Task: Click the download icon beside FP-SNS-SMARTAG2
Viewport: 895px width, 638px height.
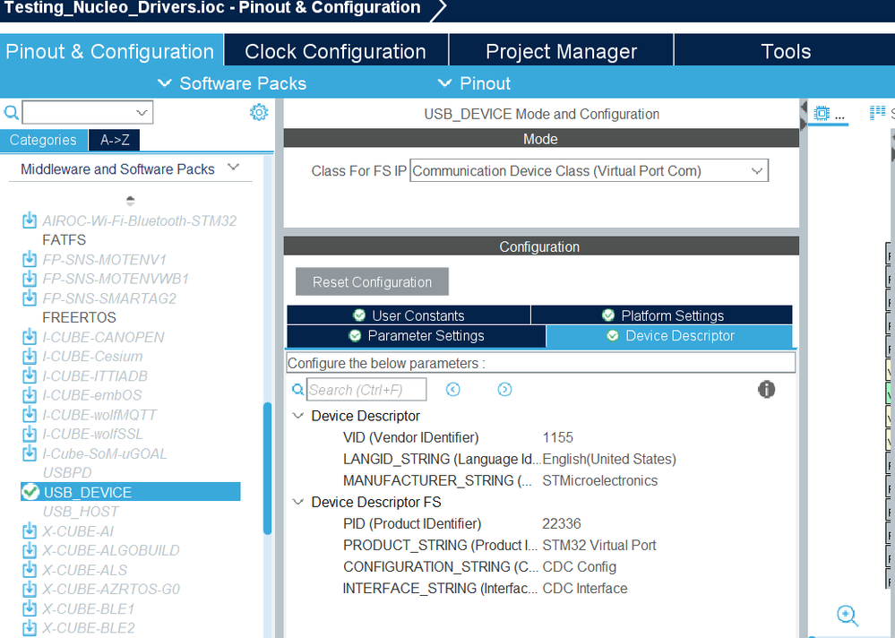Action: click(29, 297)
